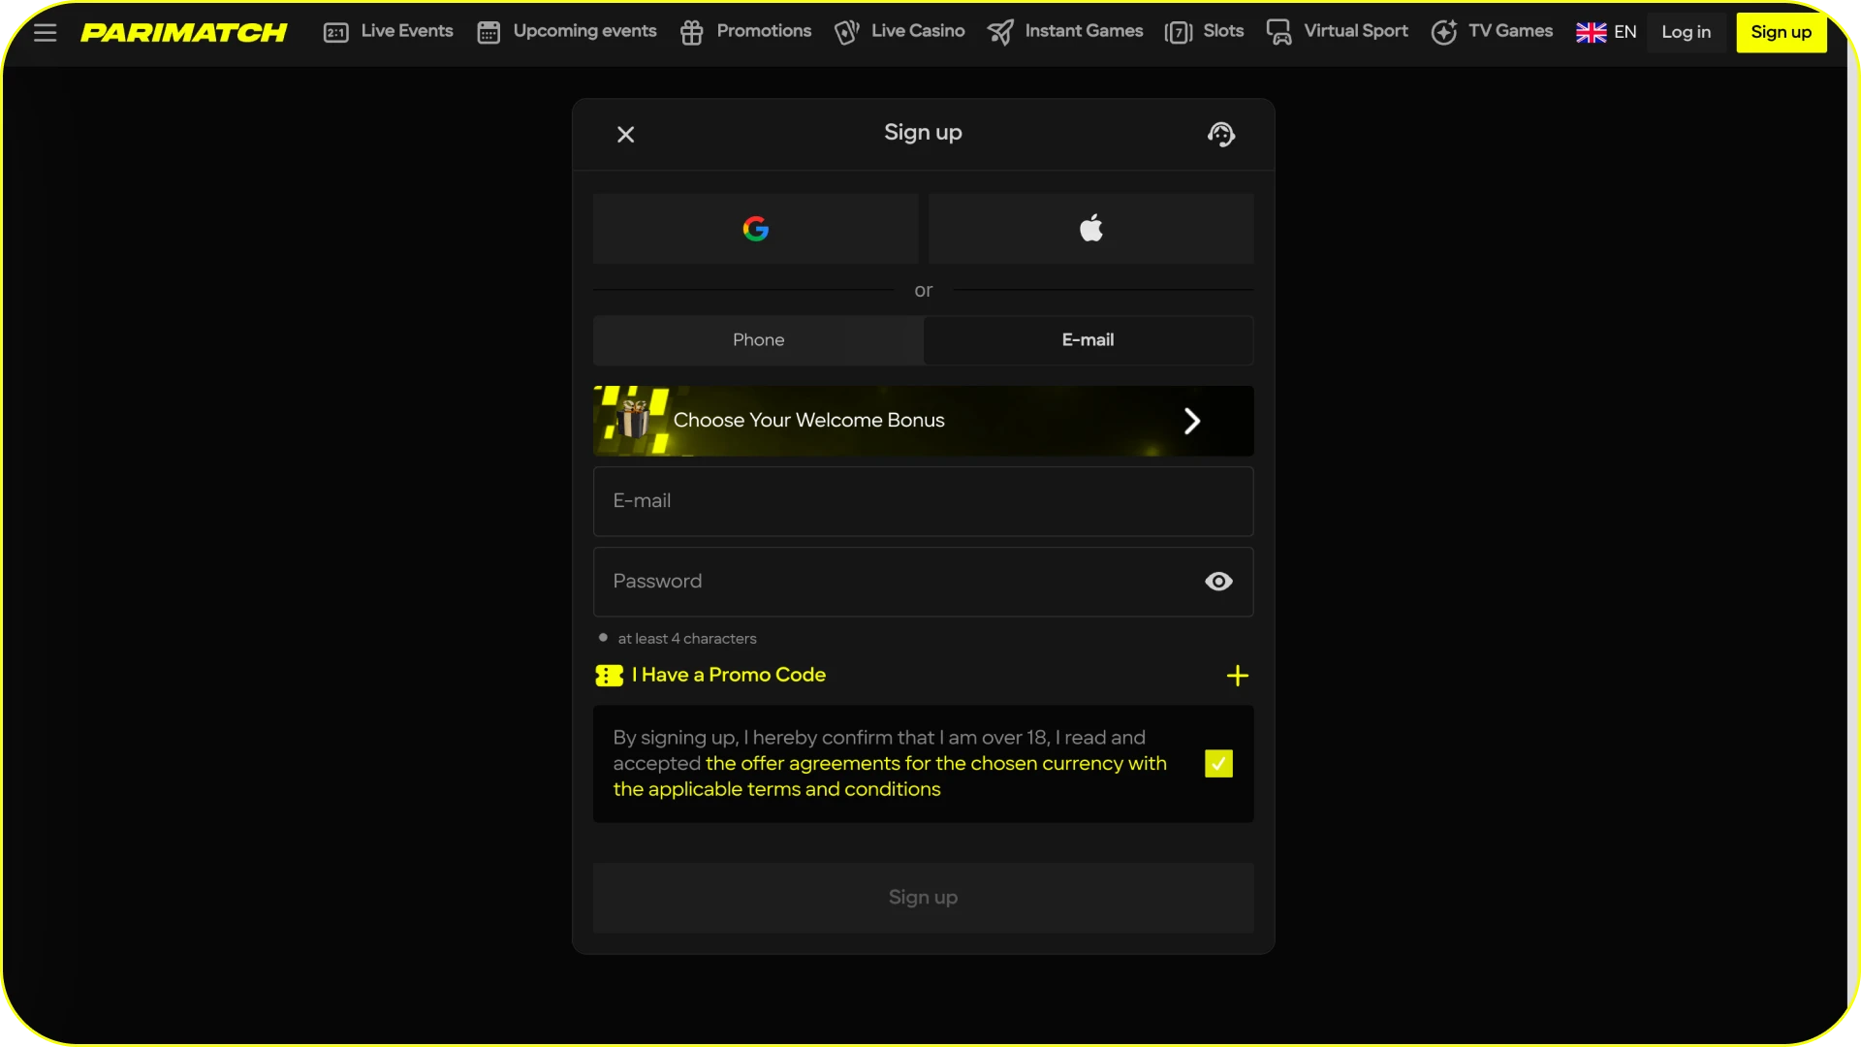The image size is (1861, 1047).
Task: Open Choose Your Welcome Bonus banner
Action: tap(924, 421)
